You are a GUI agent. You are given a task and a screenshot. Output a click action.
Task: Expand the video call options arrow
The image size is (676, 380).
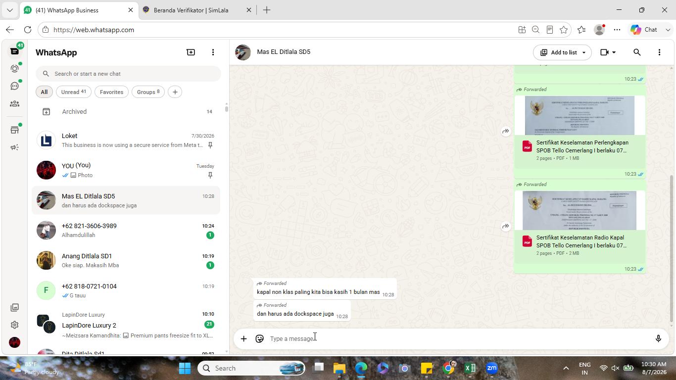[x=614, y=52]
